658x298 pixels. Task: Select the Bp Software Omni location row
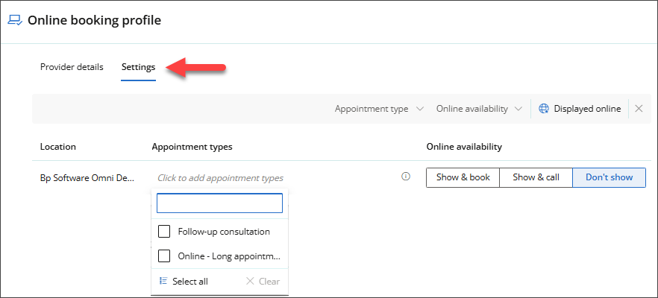click(x=88, y=178)
